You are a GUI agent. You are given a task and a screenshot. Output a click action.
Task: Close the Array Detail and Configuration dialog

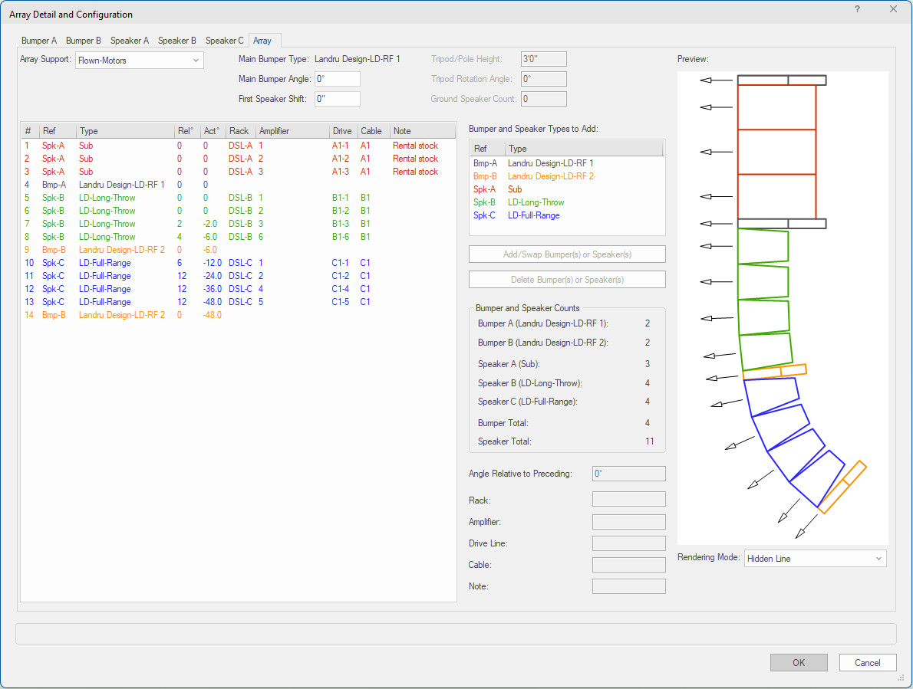click(x=893, y=9)
